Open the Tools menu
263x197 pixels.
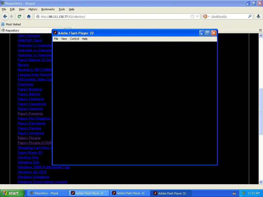[62, 9]
